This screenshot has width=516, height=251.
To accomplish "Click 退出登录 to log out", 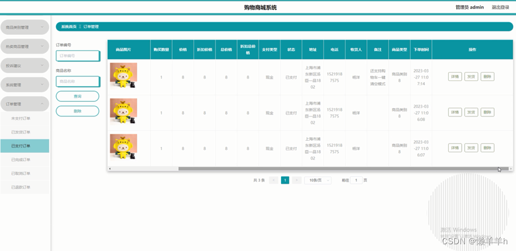I will (500, 7).
